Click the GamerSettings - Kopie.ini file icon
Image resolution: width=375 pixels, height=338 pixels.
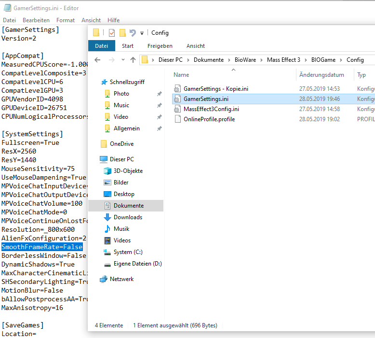[x=177, y=89]
